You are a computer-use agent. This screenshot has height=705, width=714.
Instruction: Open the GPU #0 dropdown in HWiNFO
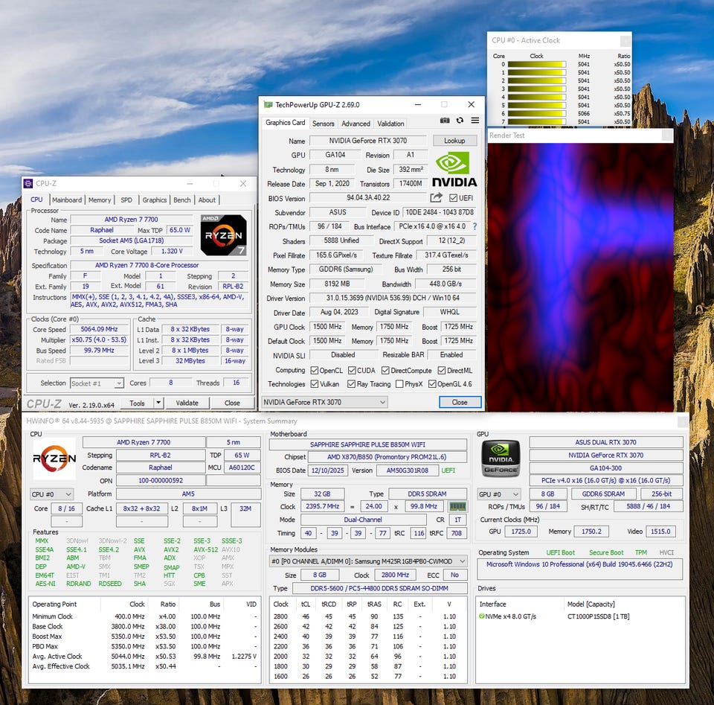click(498, 494)
